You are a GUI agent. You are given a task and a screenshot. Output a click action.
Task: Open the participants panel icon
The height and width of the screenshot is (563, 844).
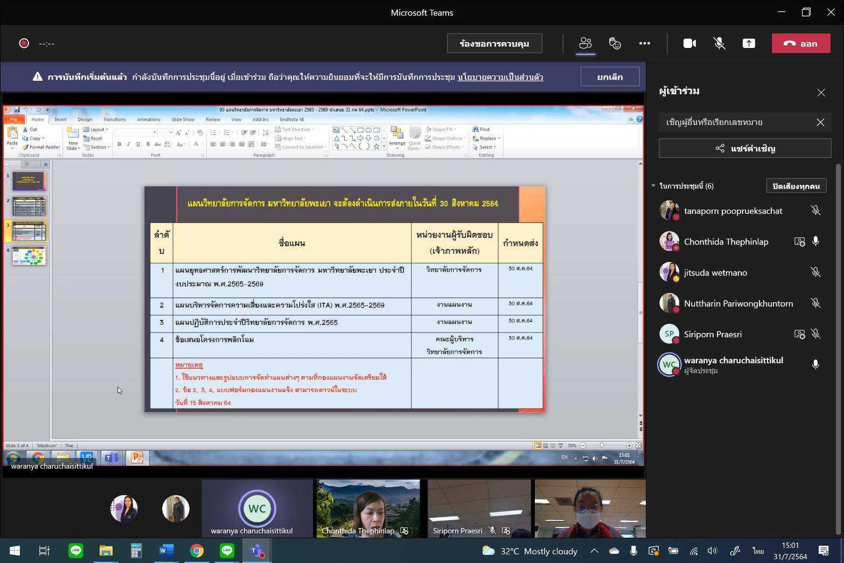pos(585,44)
